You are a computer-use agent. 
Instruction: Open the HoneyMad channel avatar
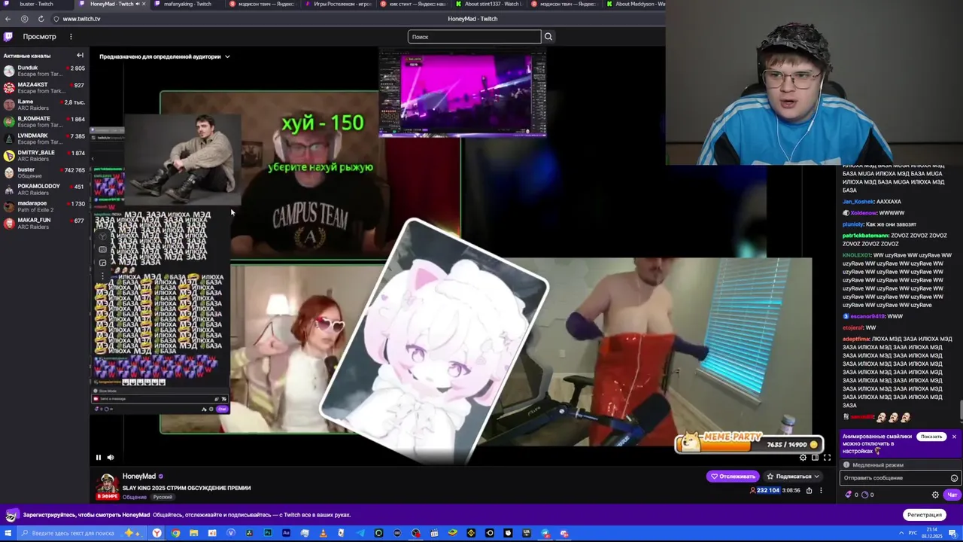pyautogui.click(x=108, y=486)
